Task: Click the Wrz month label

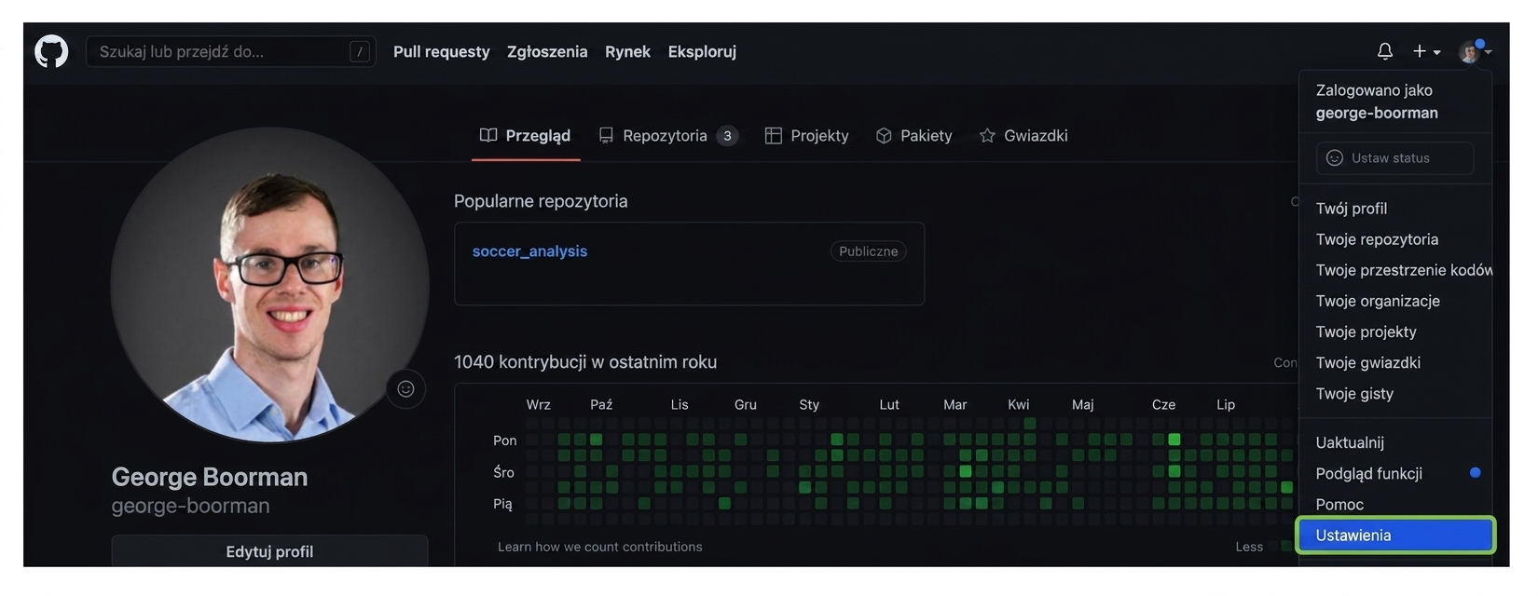Action: (x=538, y=404)
